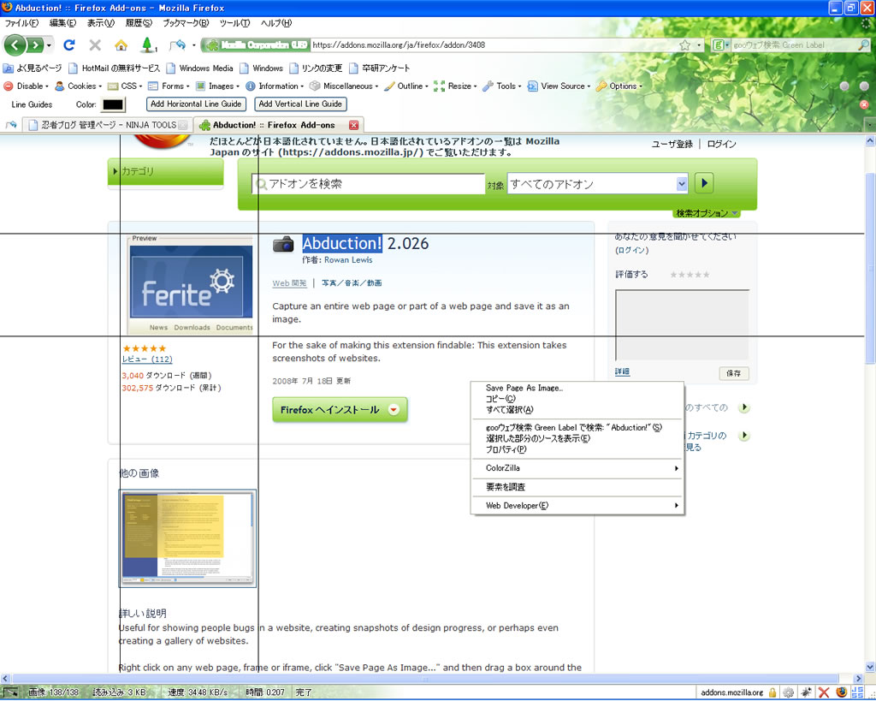
Task: Click the Firefox globe icon in status bar
Action: 841,692
